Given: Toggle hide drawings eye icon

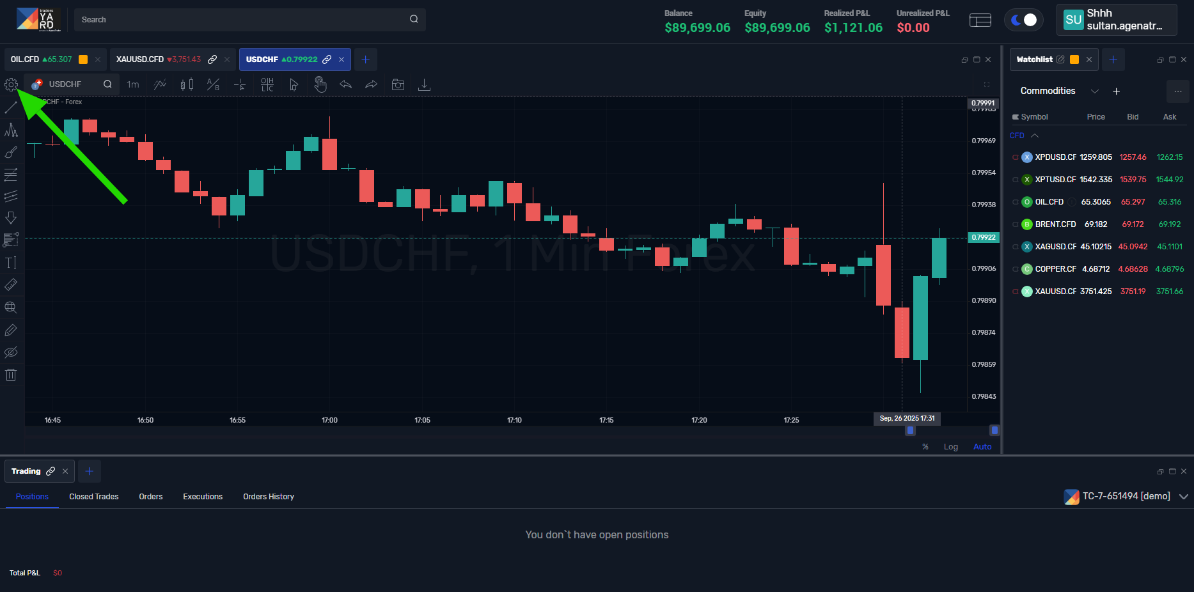Looking at the screenshot, I should 11,353.
